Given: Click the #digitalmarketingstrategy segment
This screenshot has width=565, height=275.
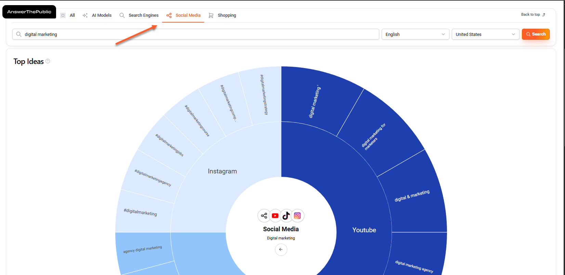Looking at the screenshot, I should point(264,95).
